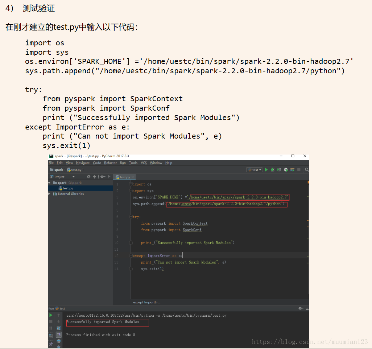Click the except ImportEr... breadcrumb below editor

click(x=146, y=302)
